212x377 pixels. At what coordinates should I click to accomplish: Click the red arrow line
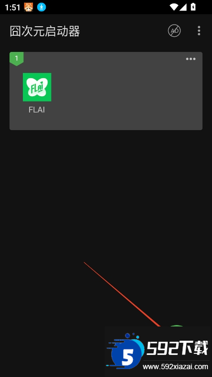tap(122, 294)
